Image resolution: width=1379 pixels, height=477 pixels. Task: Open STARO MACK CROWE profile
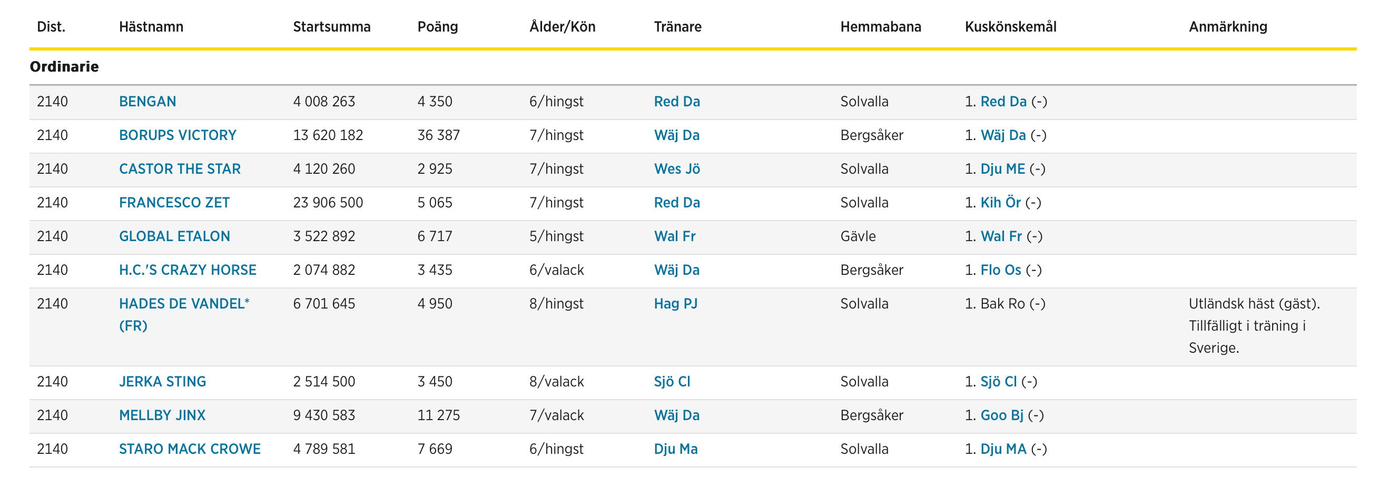click(190, 449)
